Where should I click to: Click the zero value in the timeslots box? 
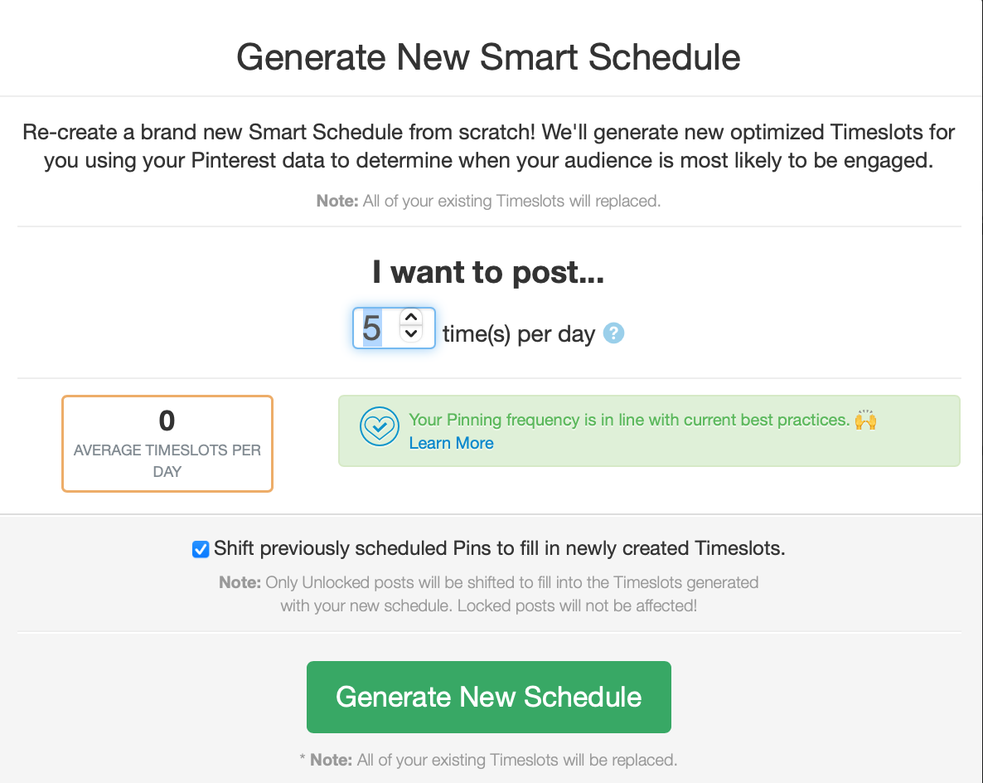pyautogui.click(x=167, y=421)
